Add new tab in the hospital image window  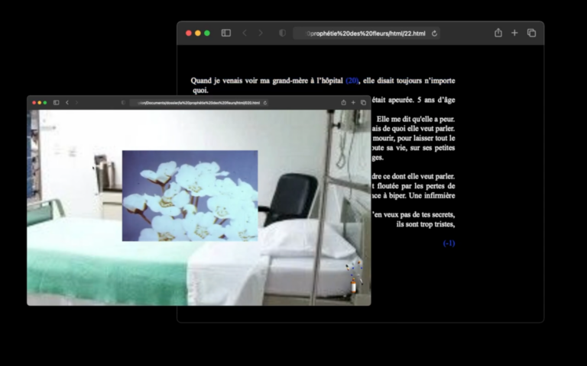(x=353, y=102)
